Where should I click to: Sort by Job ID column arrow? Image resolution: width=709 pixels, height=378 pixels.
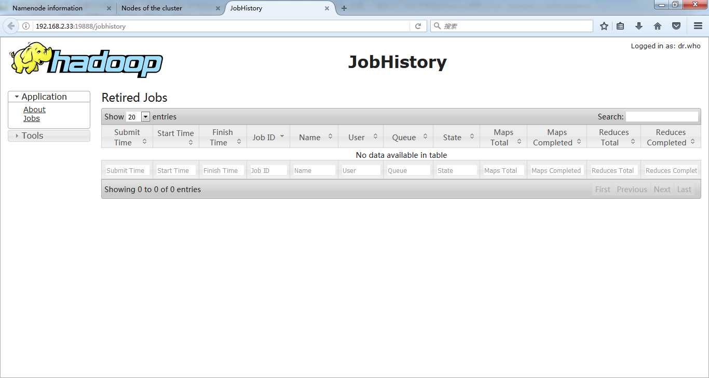[x=282, y=136]
